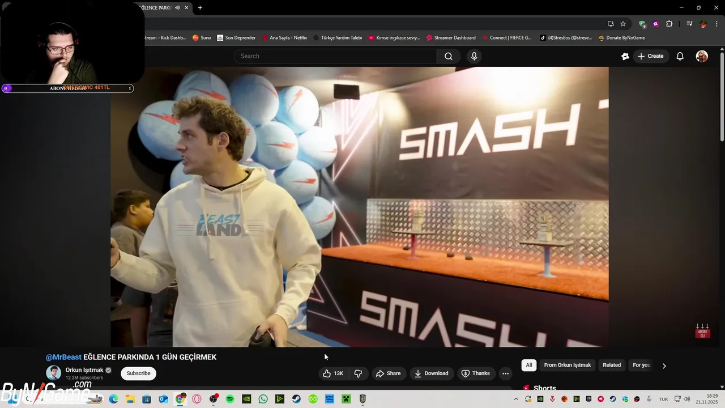Open Steam from the taskbar

[x=296, y=399]
